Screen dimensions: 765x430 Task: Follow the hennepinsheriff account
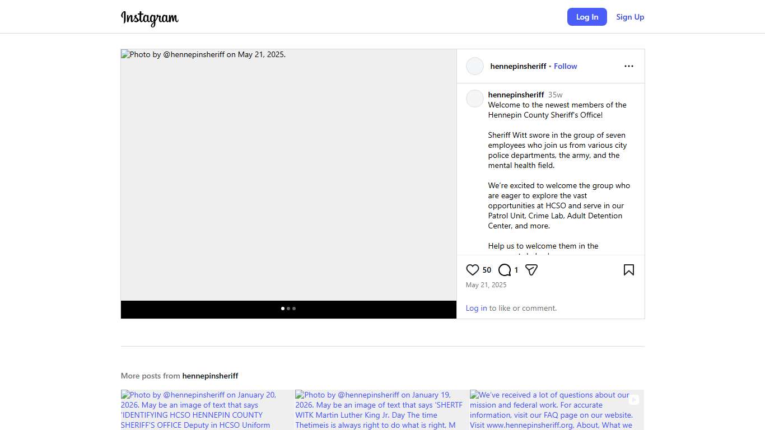565,66
